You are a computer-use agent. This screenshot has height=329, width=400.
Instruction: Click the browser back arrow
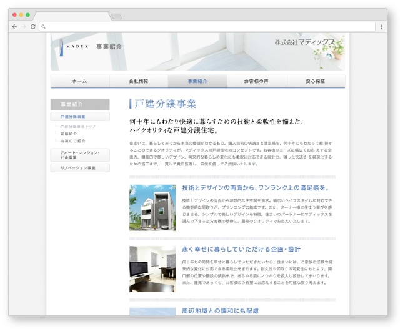(x=14, y=27)
